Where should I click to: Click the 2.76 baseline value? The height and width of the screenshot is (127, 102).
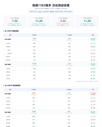[69, 43]
